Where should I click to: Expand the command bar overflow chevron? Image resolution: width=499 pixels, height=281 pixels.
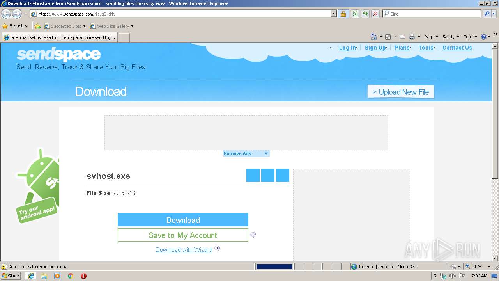pyautogui.click(x=496, y=34)
